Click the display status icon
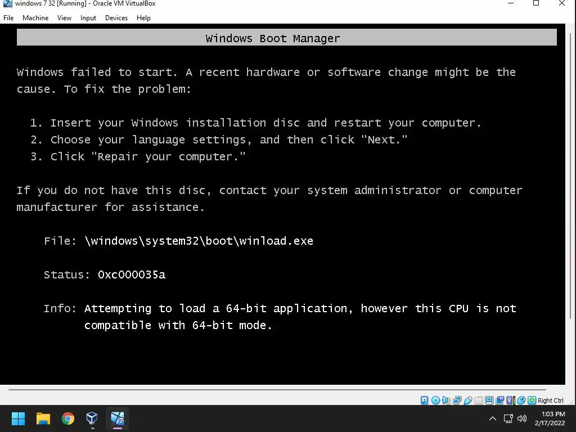Image resolution: width=576 pixels, height=432 pixels. tap(489, 400)
